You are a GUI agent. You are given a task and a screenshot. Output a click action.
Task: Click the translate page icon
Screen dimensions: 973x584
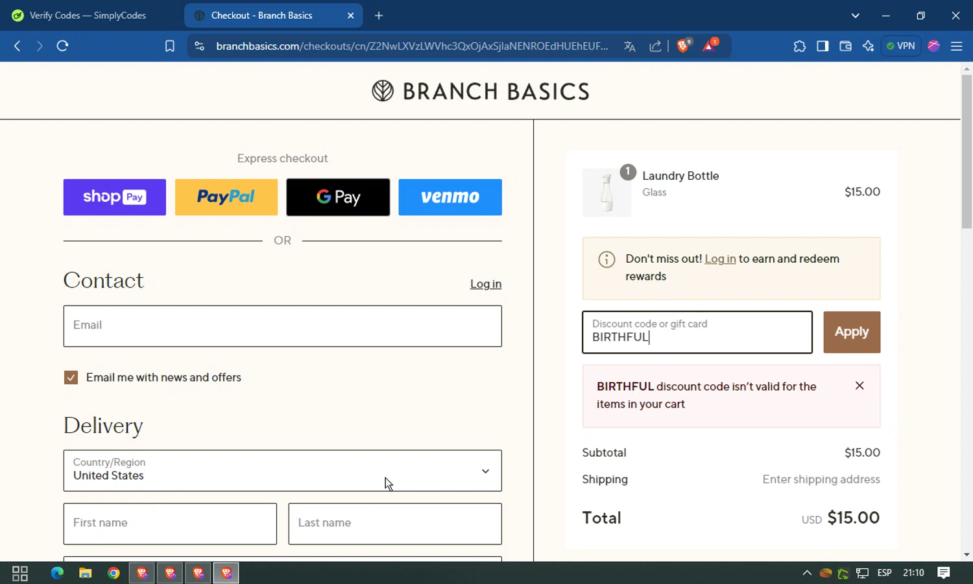629,46
